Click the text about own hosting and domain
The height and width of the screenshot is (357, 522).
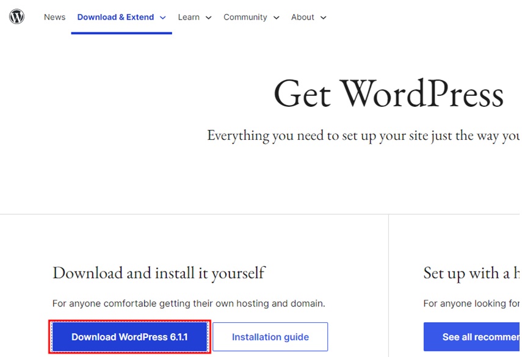[x=189, y=303]
